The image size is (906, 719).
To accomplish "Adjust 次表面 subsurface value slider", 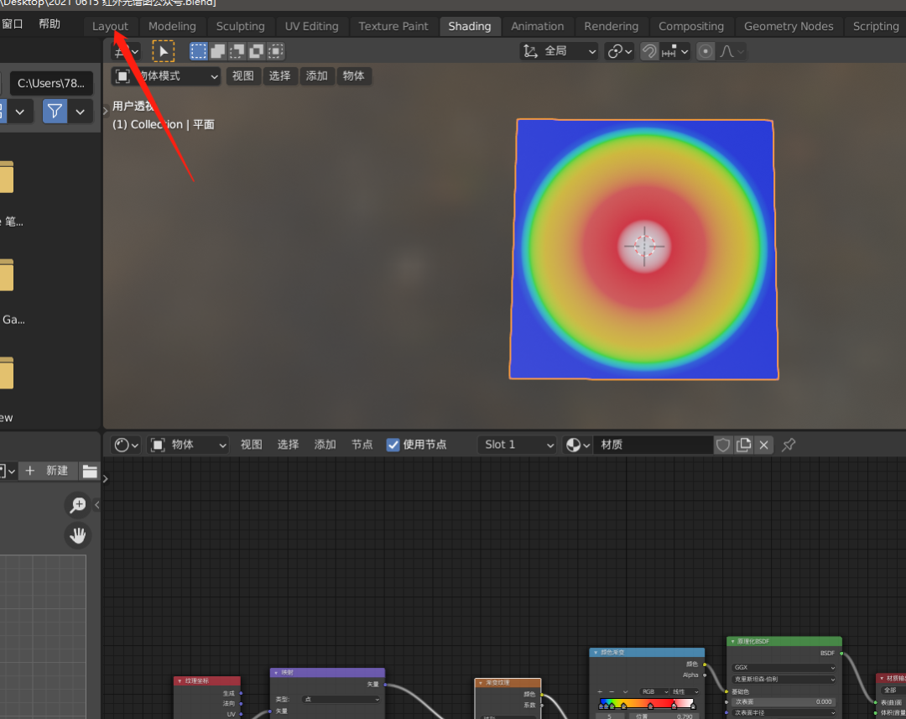I will tap(784, 701).
